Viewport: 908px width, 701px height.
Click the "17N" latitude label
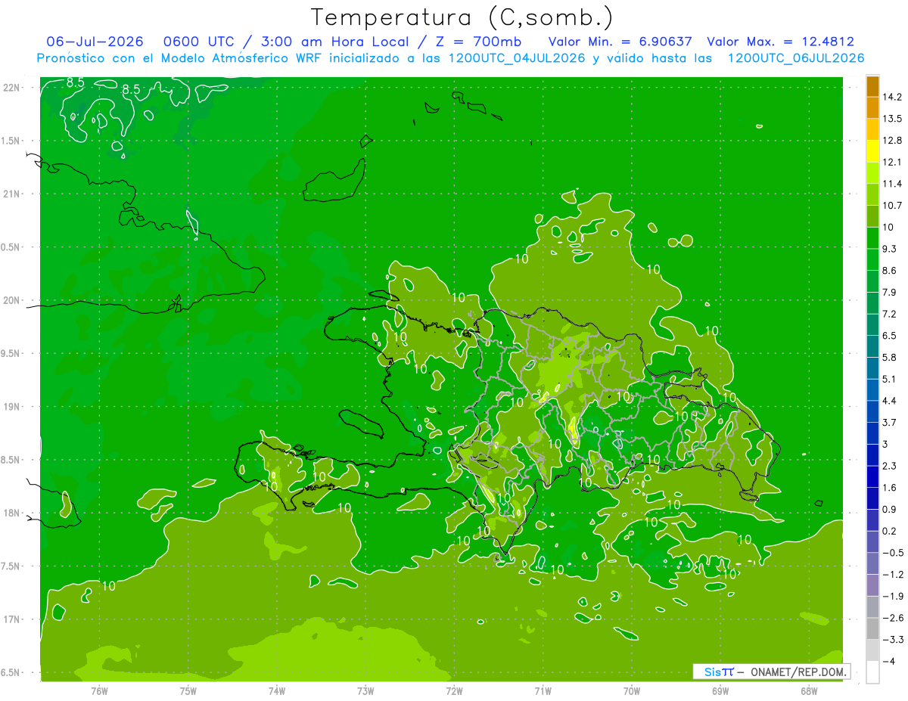tap(12, 619)
